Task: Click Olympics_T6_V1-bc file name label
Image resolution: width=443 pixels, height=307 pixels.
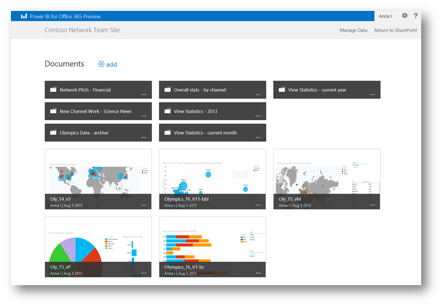Action: 184,267
